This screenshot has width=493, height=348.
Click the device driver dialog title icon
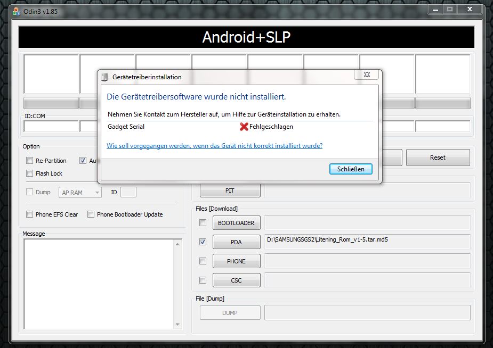pyautogui.click(x=104, y=77)
